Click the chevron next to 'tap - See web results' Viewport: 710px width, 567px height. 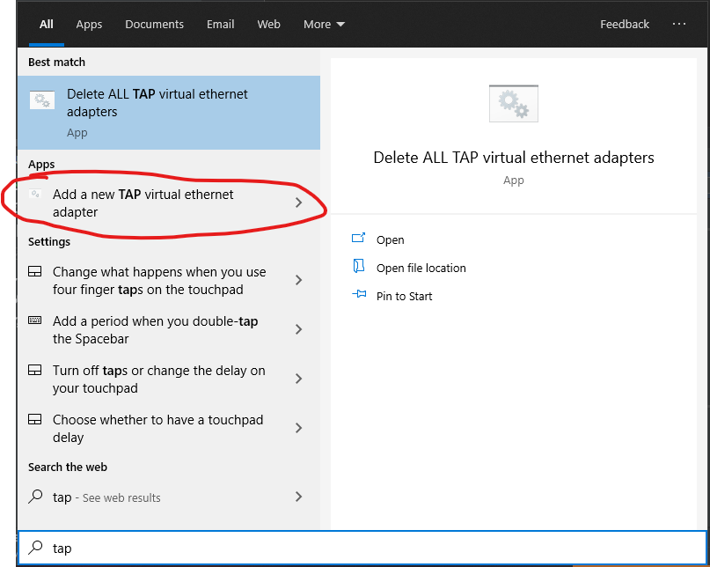(298, 497)
